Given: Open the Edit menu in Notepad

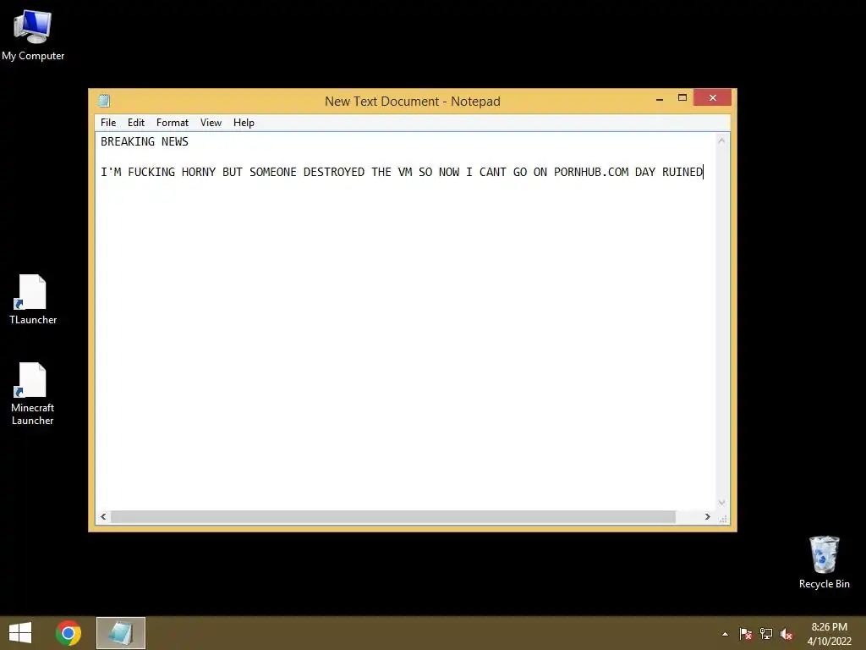Looking at the screenshot, I should point(136,123).
